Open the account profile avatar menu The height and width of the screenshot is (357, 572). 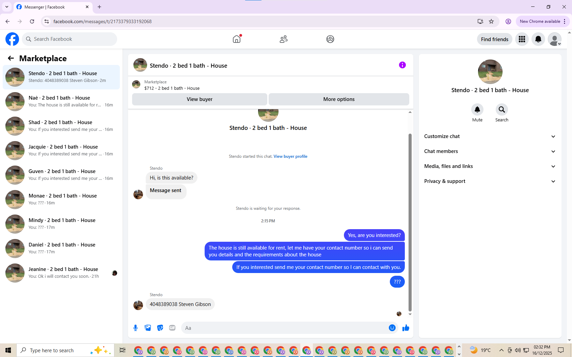pyautogui.click(x=555, y=39)
